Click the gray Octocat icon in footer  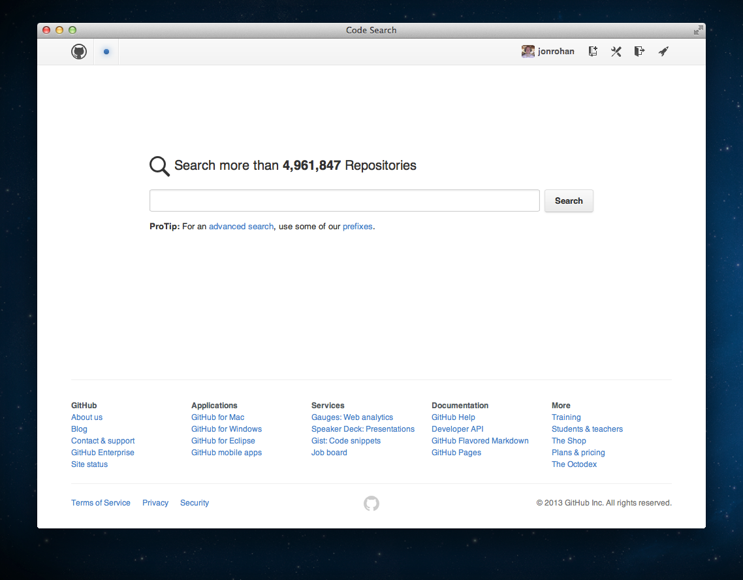[x=371, y=503]
